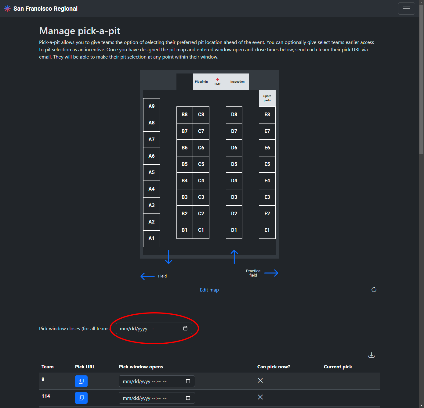The width and height of the screenshot is (424, 408).
Task: Select pit B5 on the map
Action: [184, 164]
